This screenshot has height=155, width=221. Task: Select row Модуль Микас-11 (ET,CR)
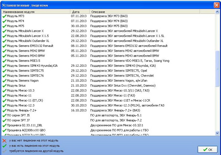pyautogui.click(x=108, y=100)
